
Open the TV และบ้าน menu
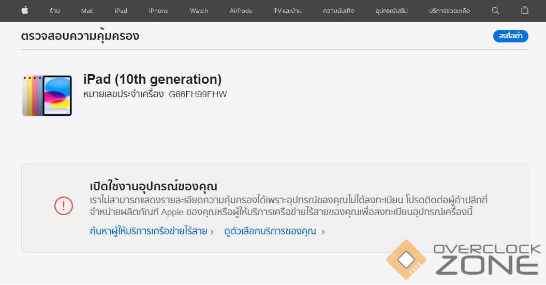click(x=287, y=11)
